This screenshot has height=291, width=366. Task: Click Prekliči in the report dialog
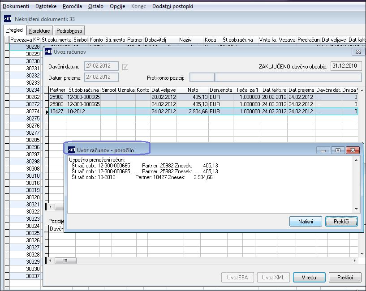point(341,221)
